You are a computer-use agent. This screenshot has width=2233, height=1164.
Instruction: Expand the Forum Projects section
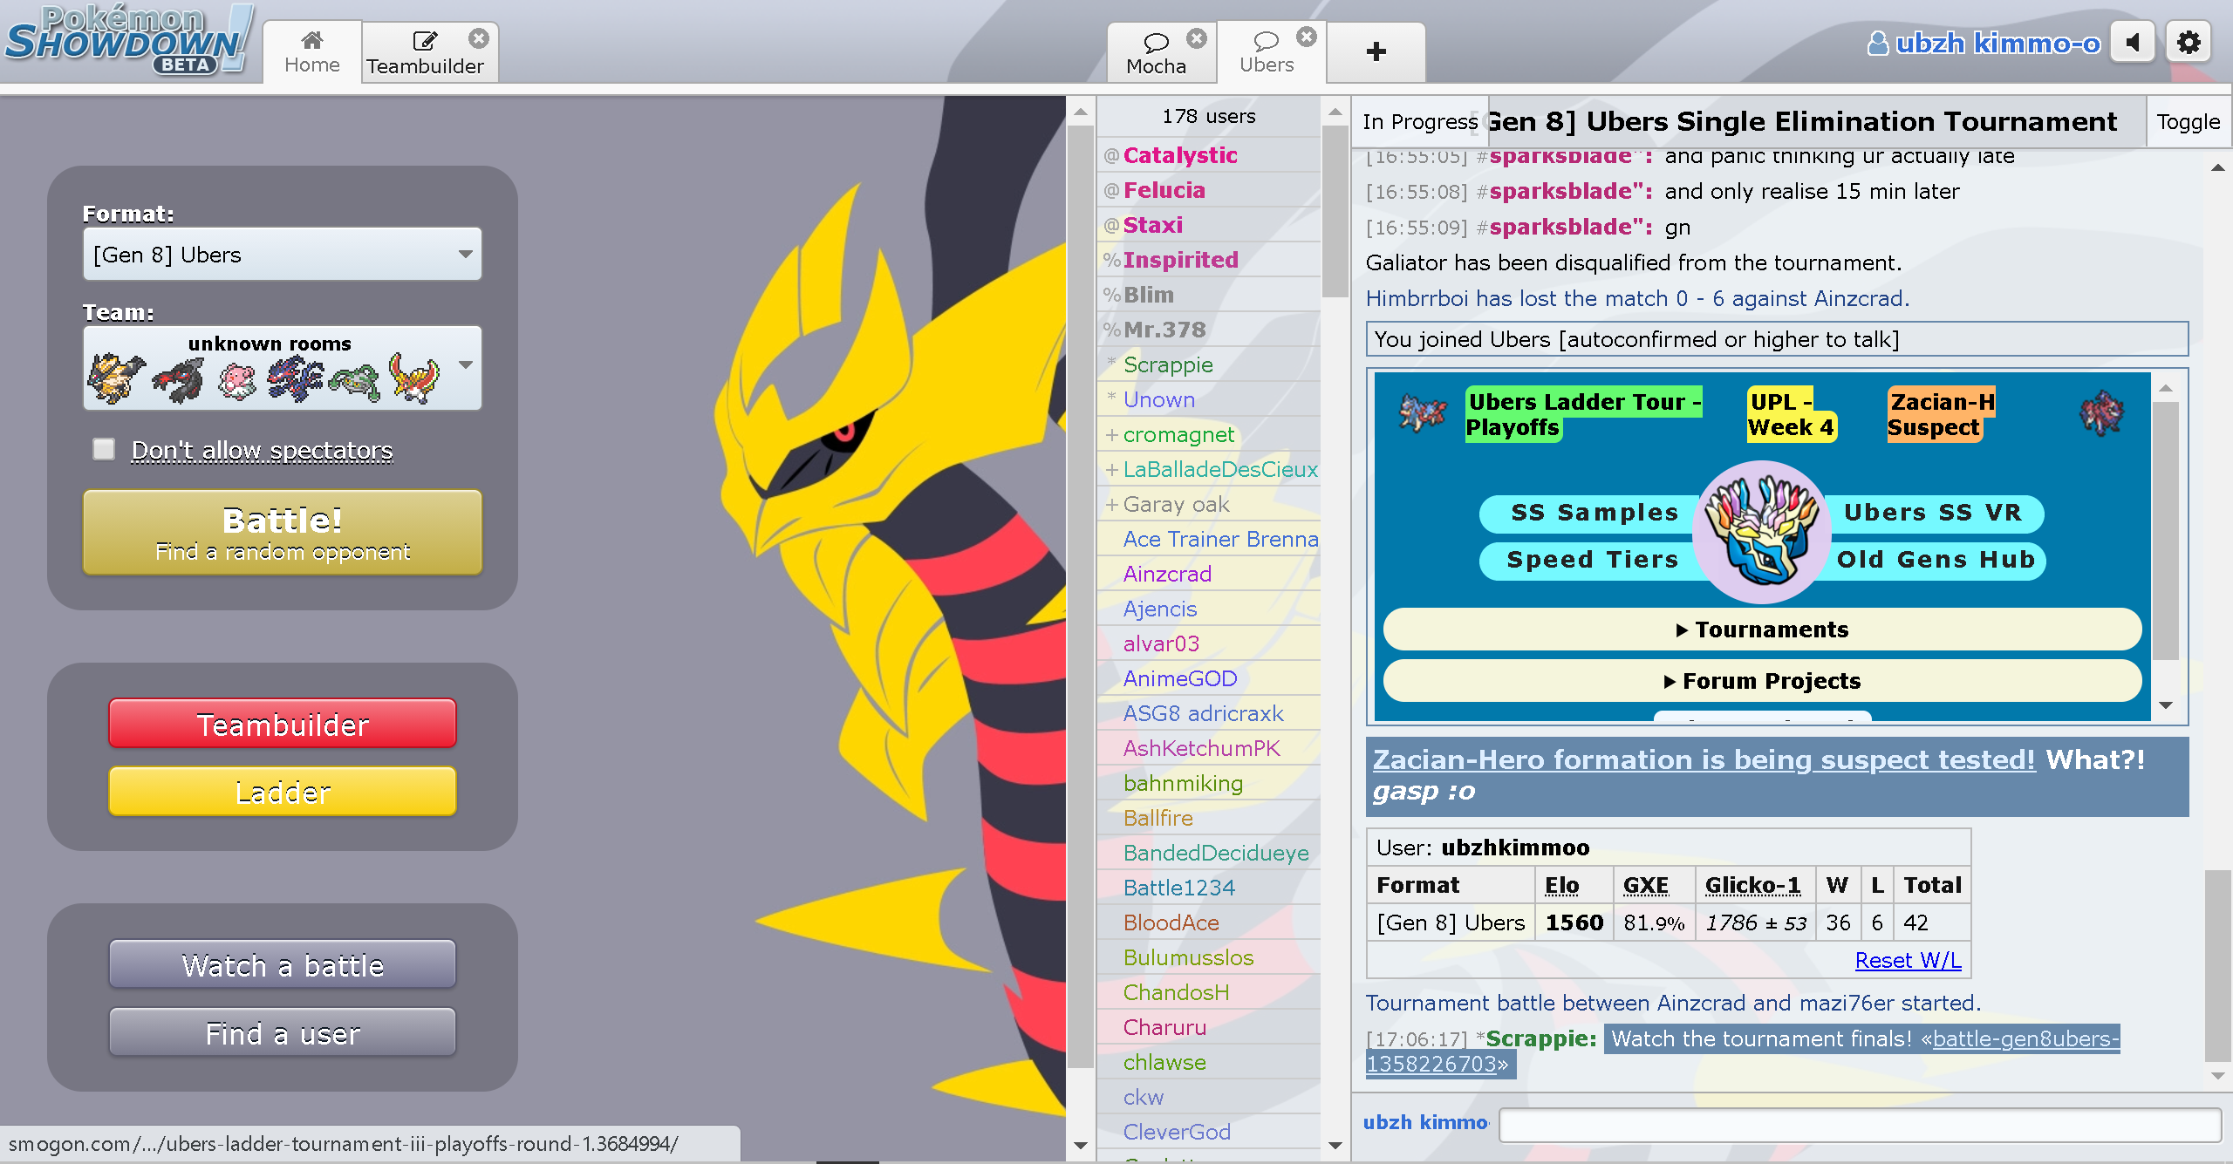(x=1761, y=681)
